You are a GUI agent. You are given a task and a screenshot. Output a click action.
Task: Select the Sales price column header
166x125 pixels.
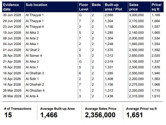(134, 7)
